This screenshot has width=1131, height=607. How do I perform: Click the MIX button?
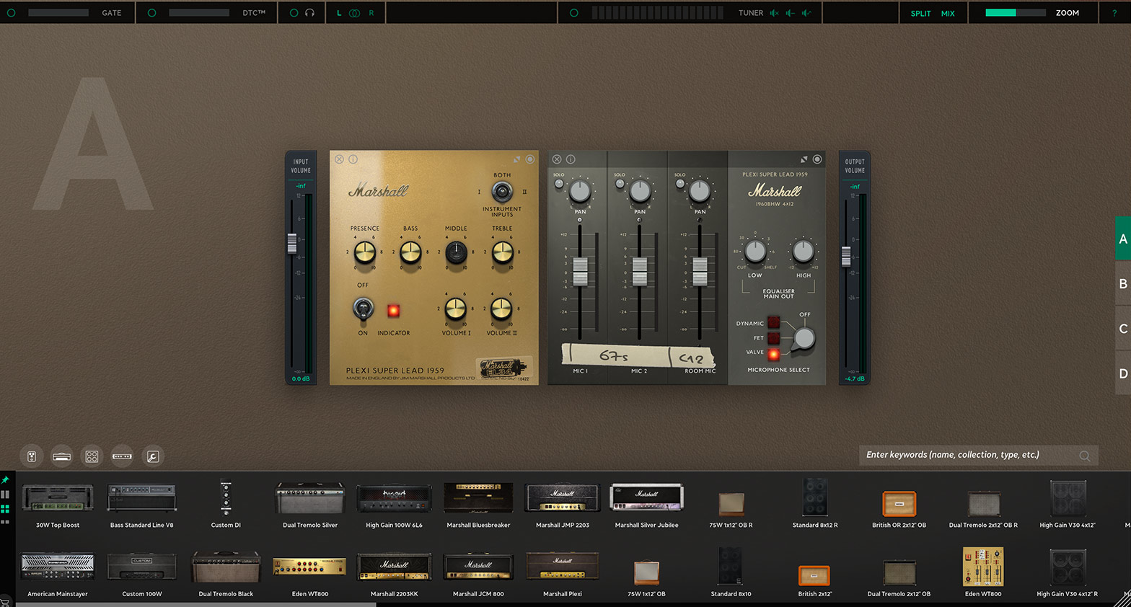coord(948,13)
